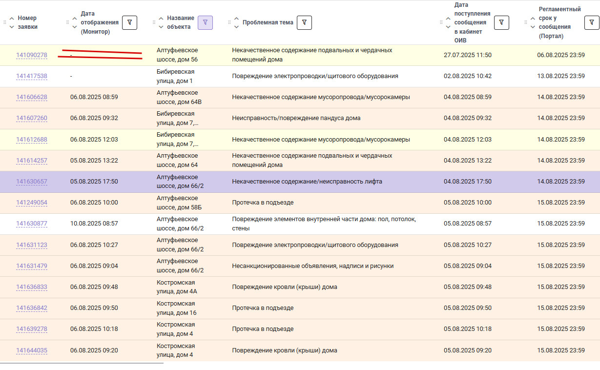Screen dimensions: 600x370
Task: Select deadline 13.08.2025 23:59
Action: pos(561,76)
